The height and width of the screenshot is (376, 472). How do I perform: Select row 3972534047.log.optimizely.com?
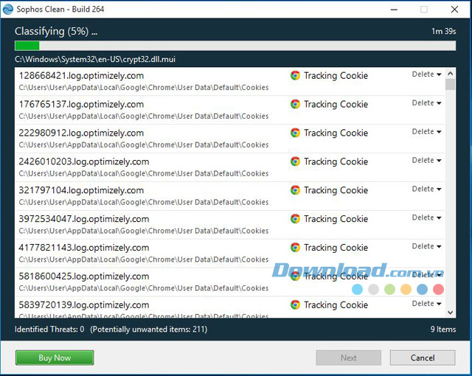229,225
